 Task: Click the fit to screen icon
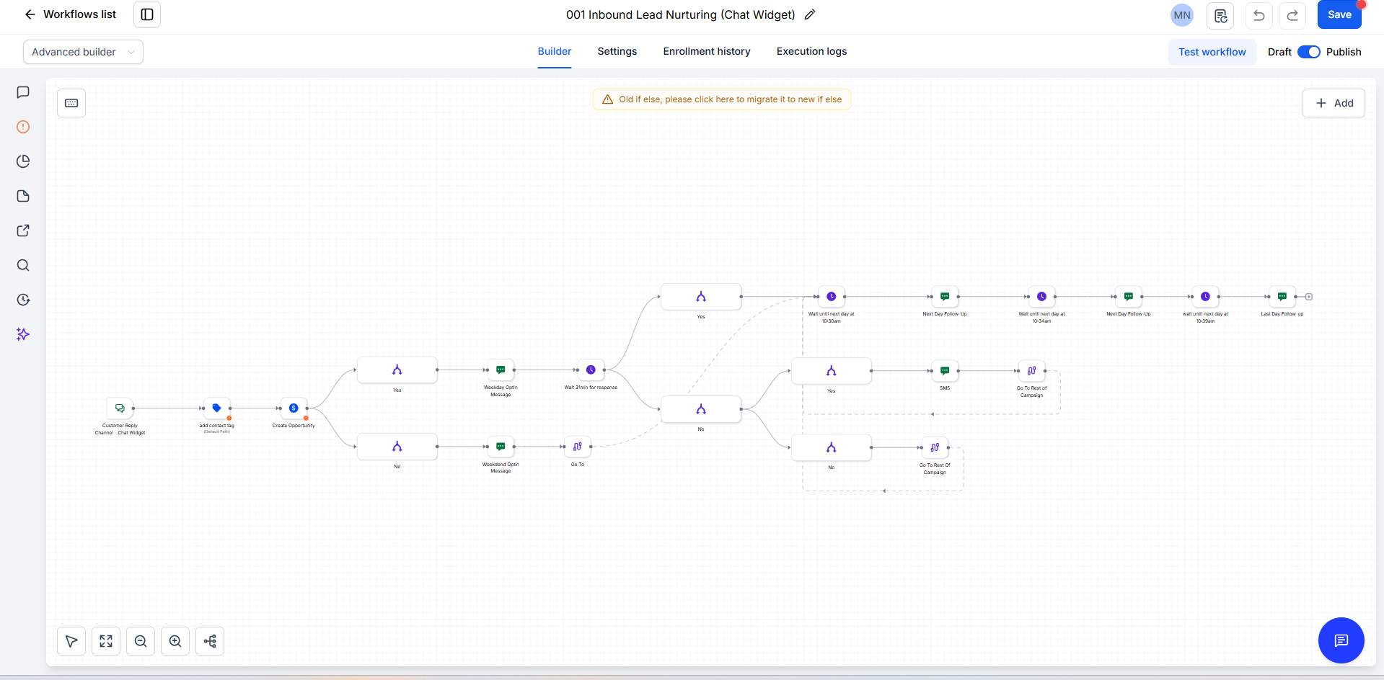pyautogui.click(x=106, y=641)
